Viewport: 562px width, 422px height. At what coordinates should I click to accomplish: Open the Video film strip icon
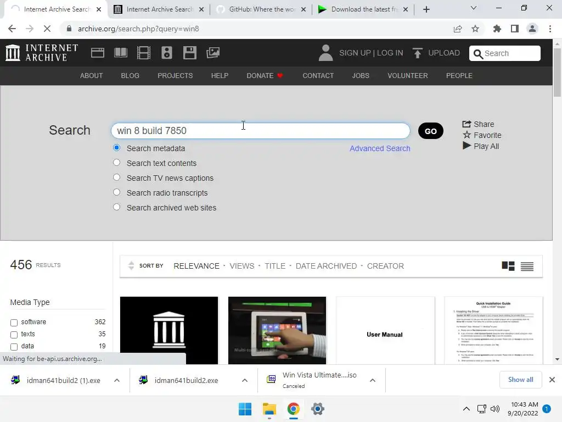coord(143,53)
